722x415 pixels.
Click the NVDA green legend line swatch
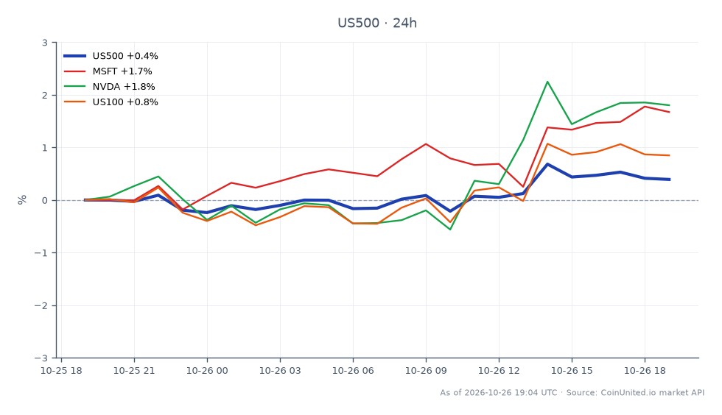tap(74, 87)
